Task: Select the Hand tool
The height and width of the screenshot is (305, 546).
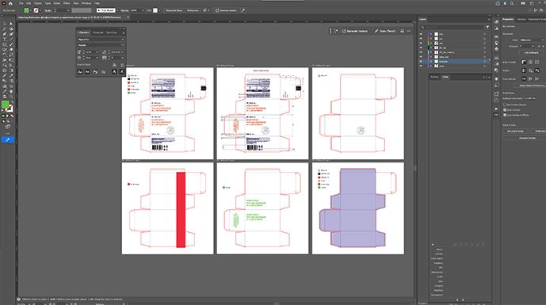Action: point(11,91)
